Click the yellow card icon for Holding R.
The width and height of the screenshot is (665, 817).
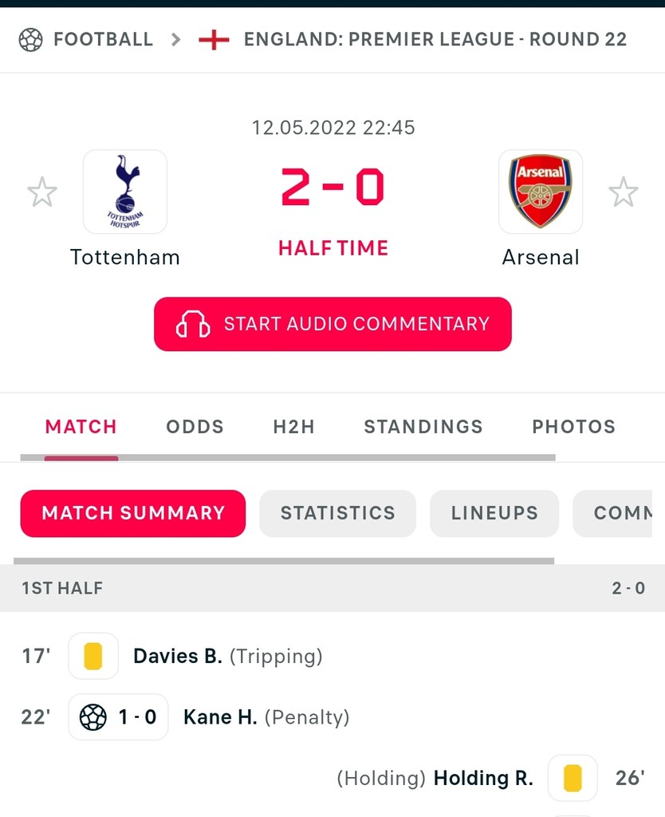pyautogui.click(x=573, y=778)
